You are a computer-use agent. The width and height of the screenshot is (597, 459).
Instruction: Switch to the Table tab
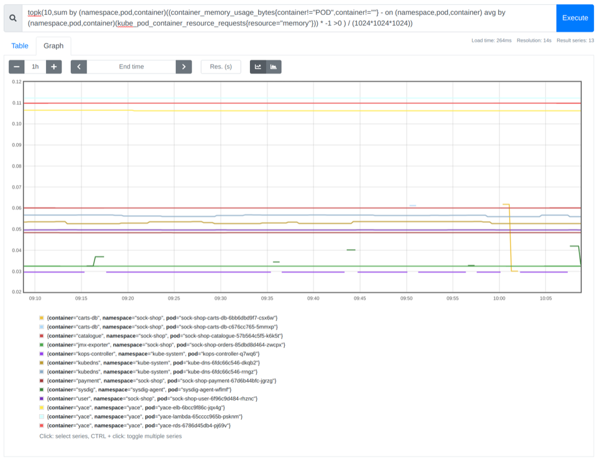[20, 45]
